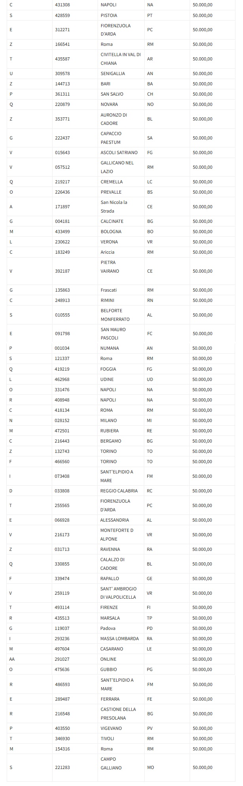Select province code UD
Viewport: 243px width, 786px height.
(x=149, y=379)
